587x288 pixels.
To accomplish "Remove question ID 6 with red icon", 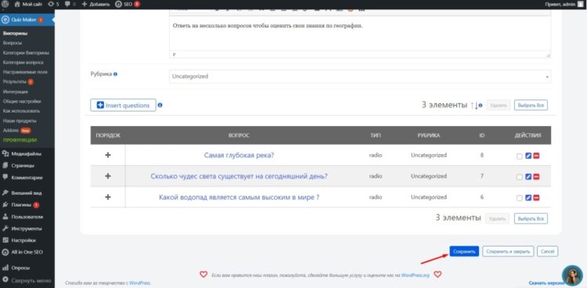I will point(536,198).
